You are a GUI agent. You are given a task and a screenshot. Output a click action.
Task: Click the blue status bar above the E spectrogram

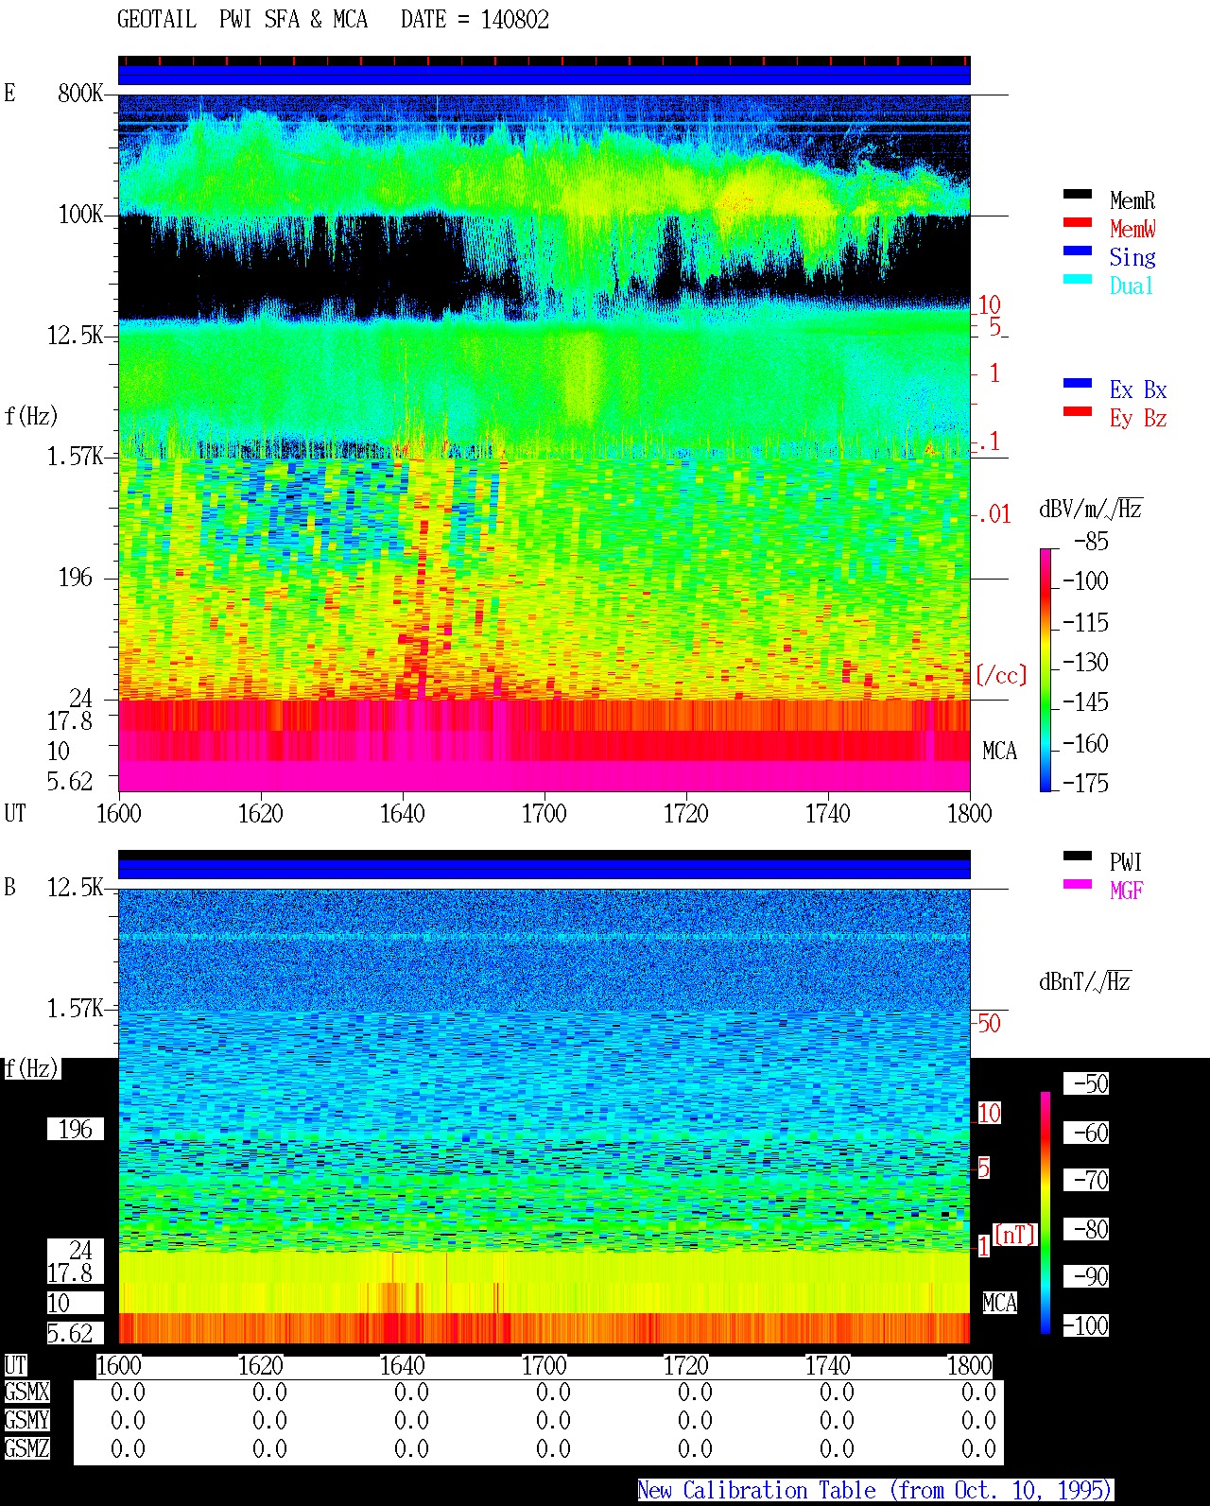544,74
